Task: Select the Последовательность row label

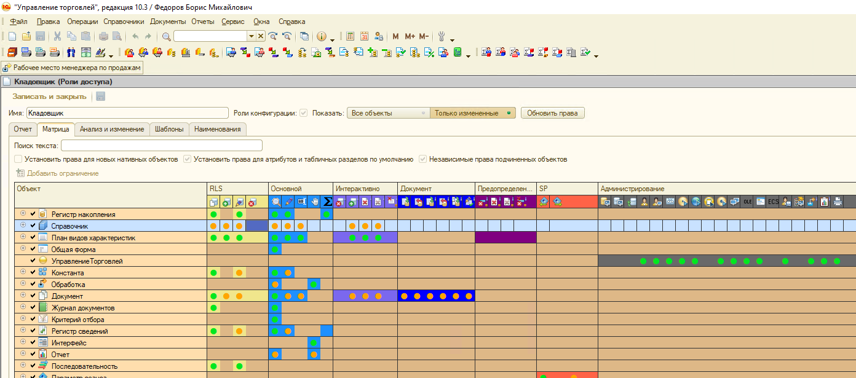Action: pyautogui.click(x=84, y=366)
